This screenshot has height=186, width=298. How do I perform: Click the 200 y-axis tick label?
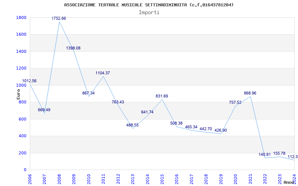pos(22,153)
